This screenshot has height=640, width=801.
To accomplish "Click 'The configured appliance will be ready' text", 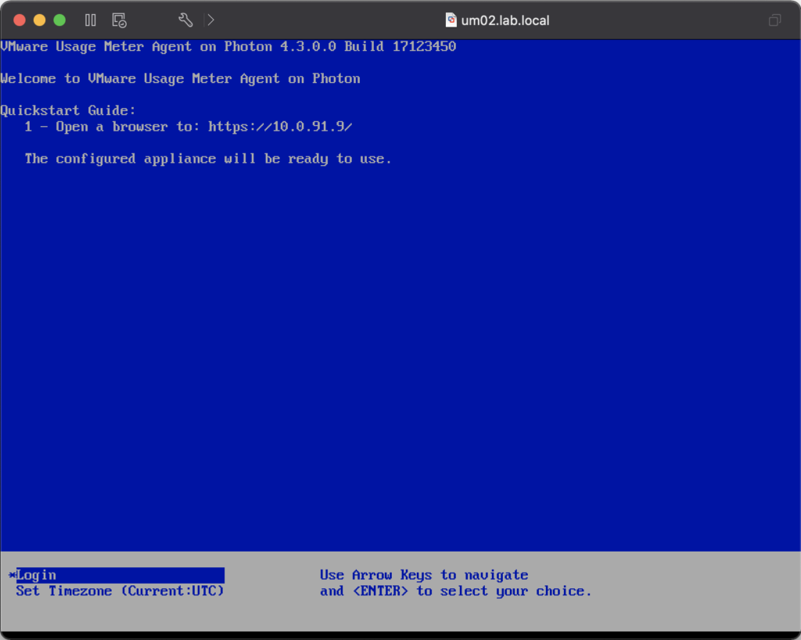I will 208,159.
